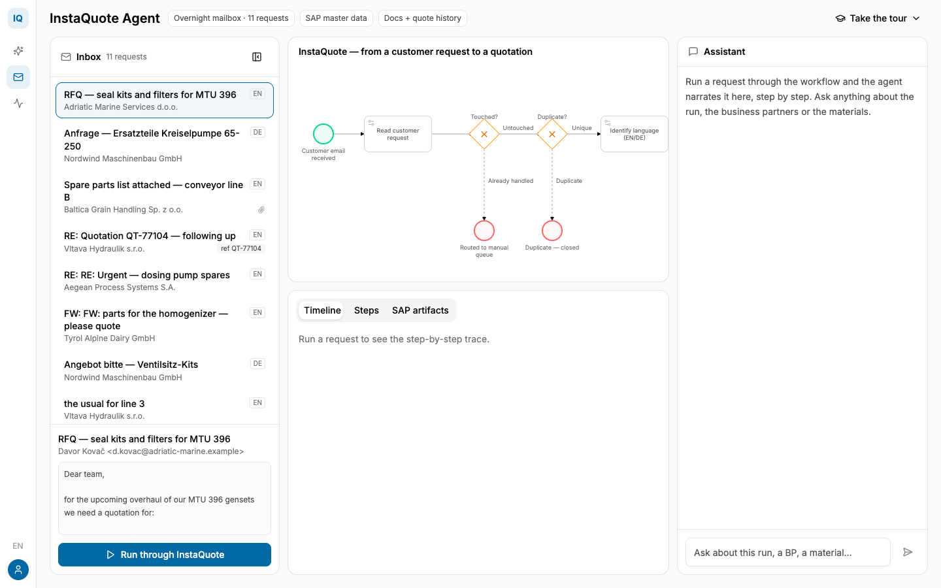Open Anfrage Ersatzteile Kreiselpumpe email

(165, 145)
